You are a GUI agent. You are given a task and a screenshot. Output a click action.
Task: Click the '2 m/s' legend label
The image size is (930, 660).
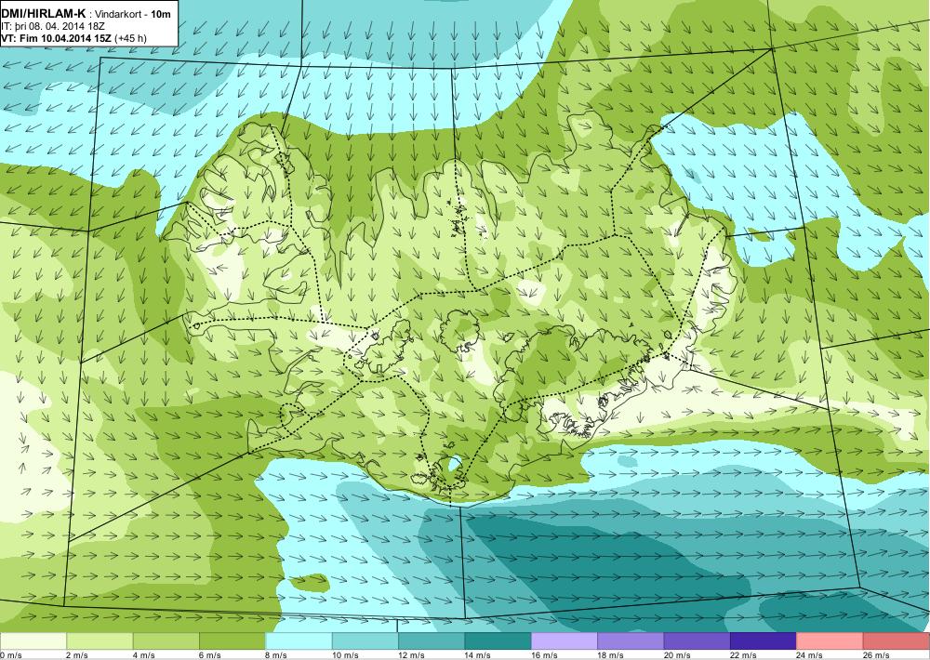click(76, 655)
